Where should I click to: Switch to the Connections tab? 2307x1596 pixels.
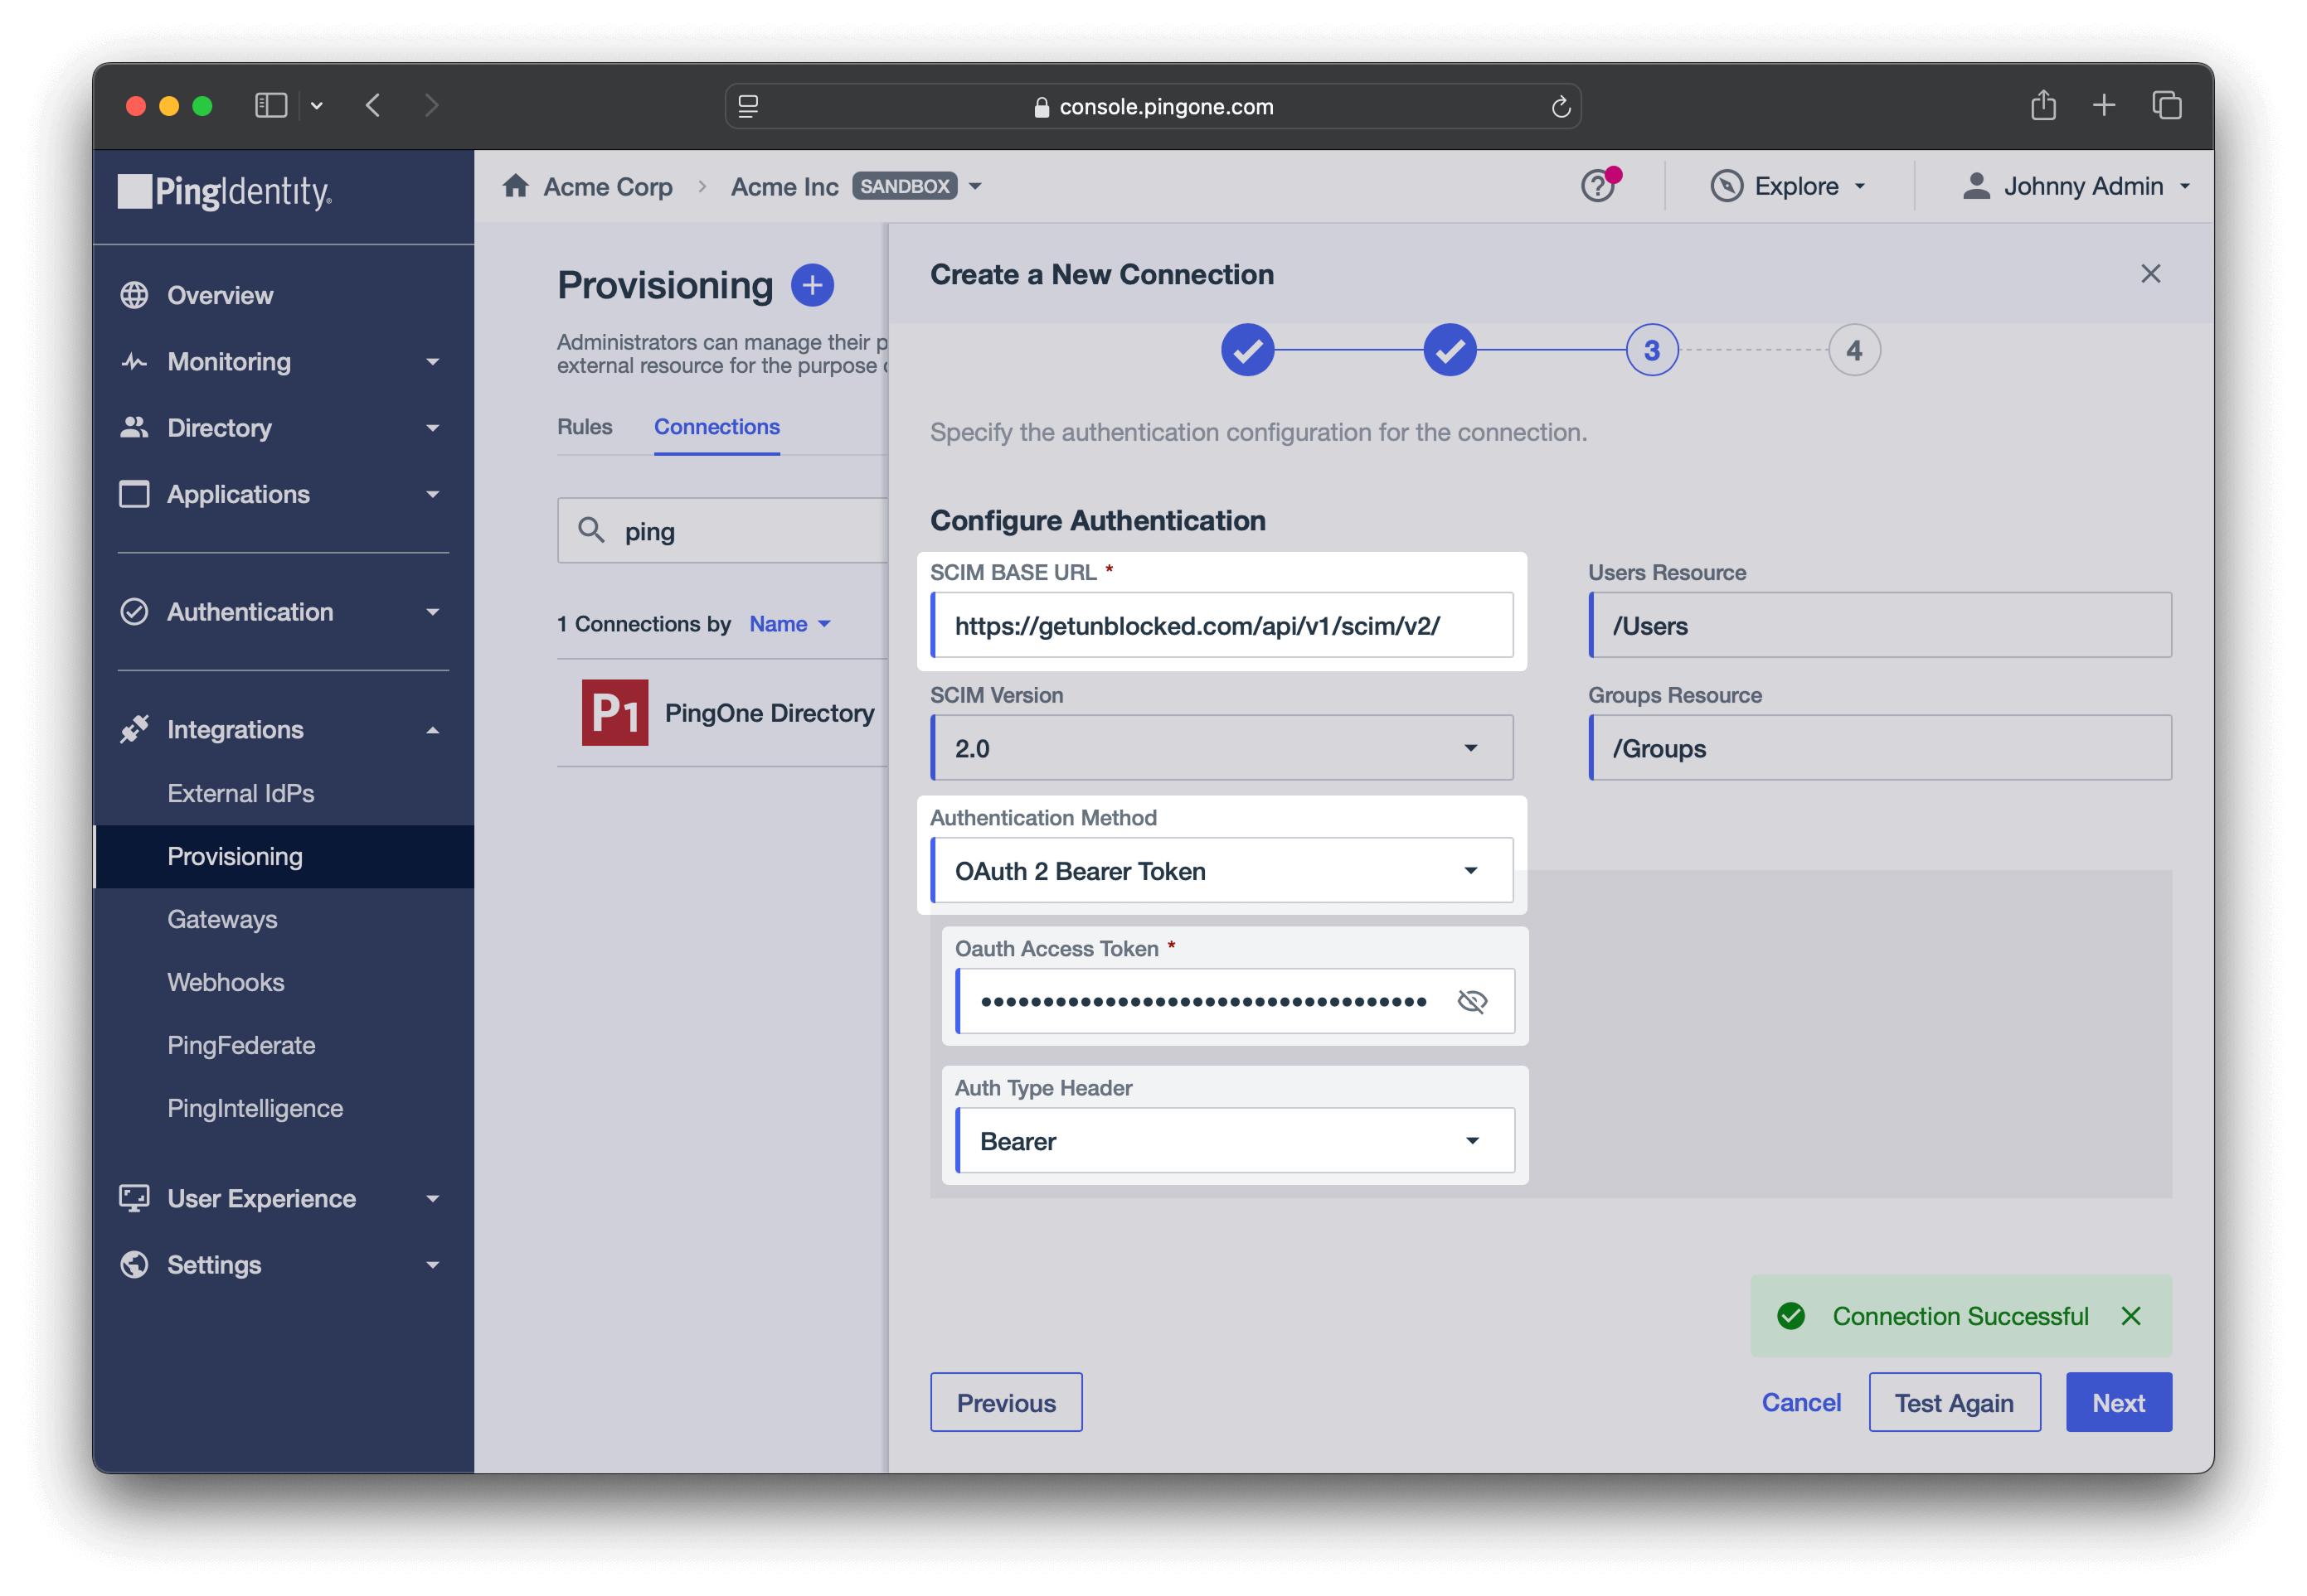pyautogui.click(x=716, y=427)
